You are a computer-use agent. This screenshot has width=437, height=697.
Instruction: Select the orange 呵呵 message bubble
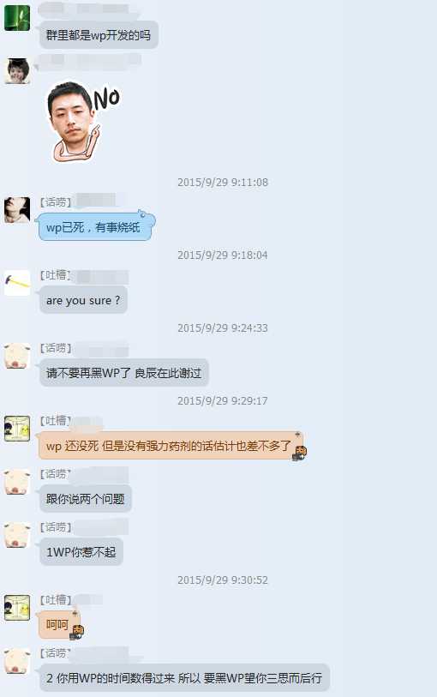coord(60,625)
